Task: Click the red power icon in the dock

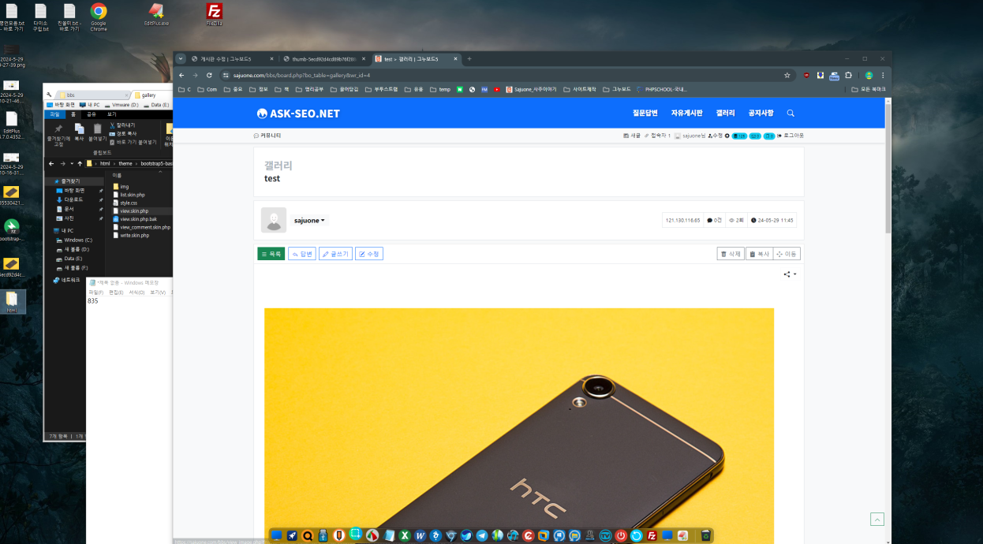Action: coord(621,535)
